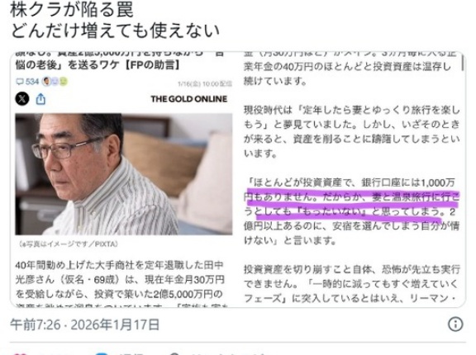Tap the blue reply icon at bottom edge
This screenshot has height=355, width=476.
[x=102, y=353]
